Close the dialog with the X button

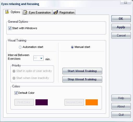[125, 3]
